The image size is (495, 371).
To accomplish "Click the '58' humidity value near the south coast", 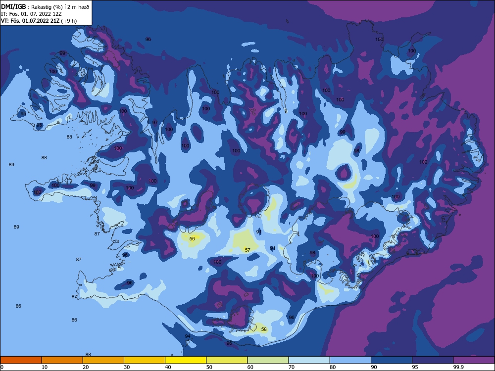I will [x=264, y=329].
